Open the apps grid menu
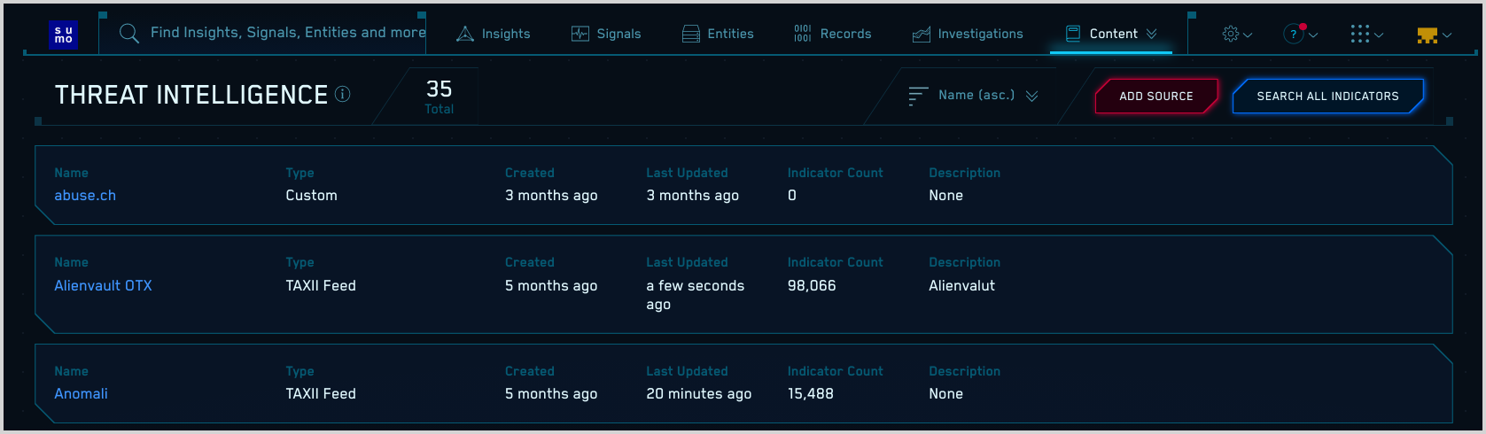This screenshot has height=434, width=1486. point(1360,35)
